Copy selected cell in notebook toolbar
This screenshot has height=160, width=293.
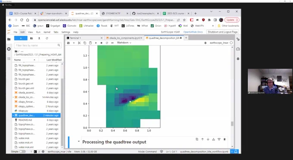(x=84, y=43)
